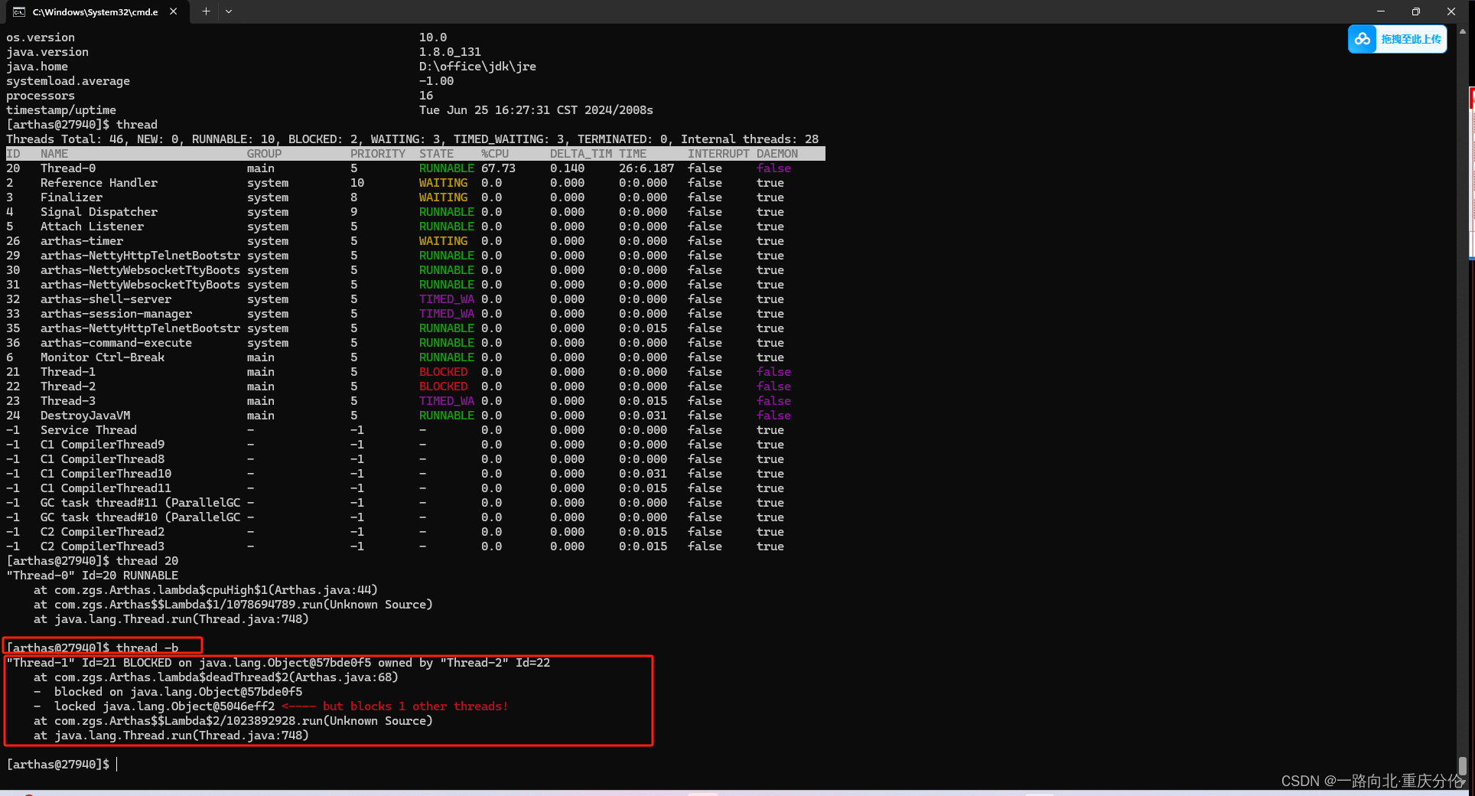Viewport: 1475px width, 796px height.
Task: Open the new tab profile dropdown
Action: (x=229, y=11)
